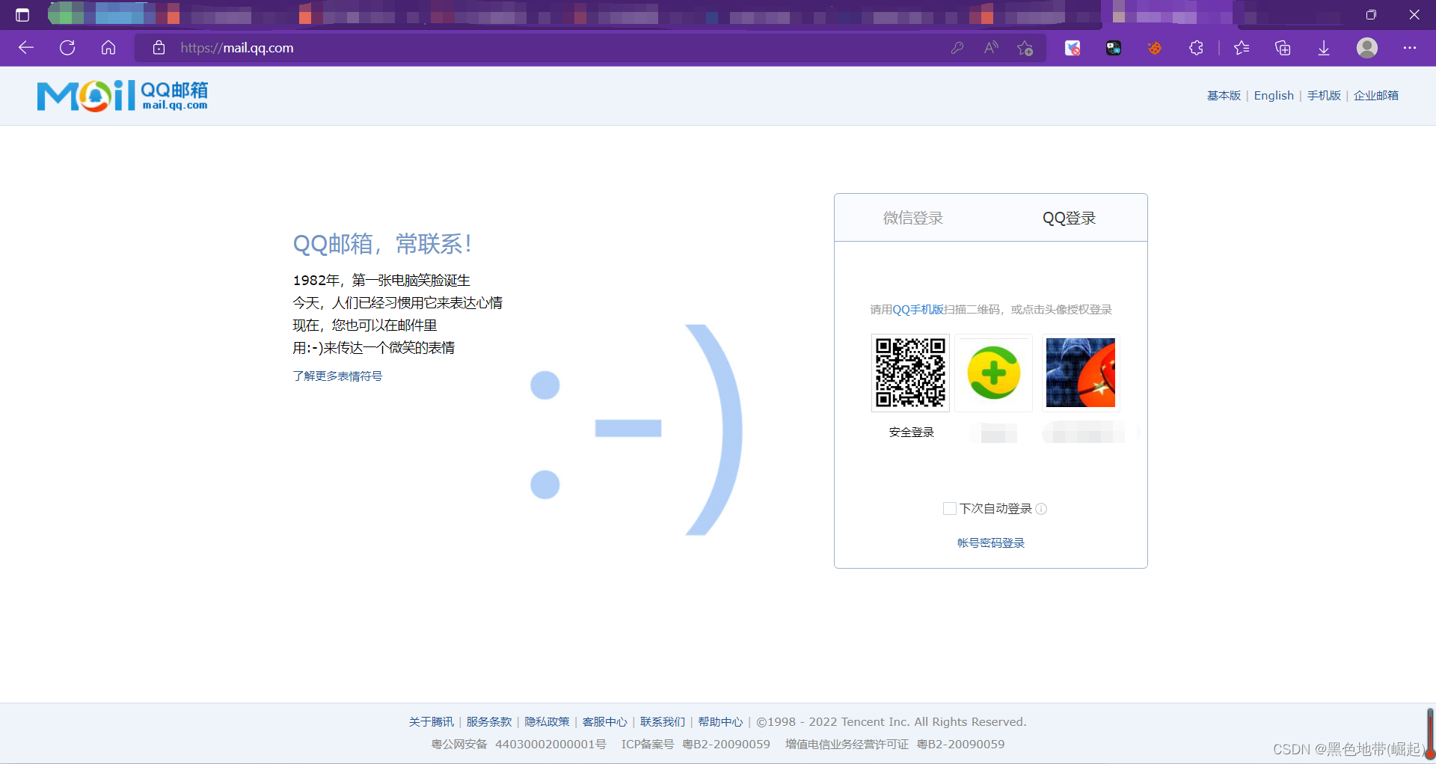Open the Extensions puzzle piece menu
The width and height of the screenshot is (1436, 764).
(1196, 48)
